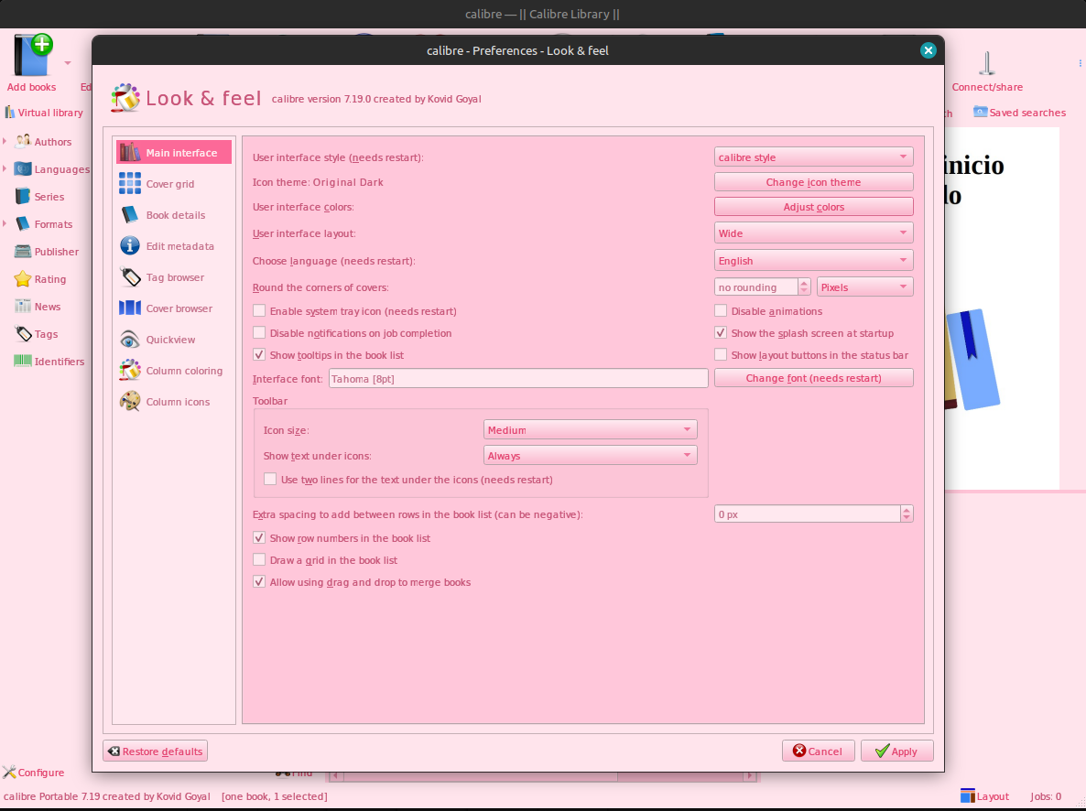This screenshot has height=811, width=1086.
Task: Open the Virtual library icon
Action: tap(10, 113)
